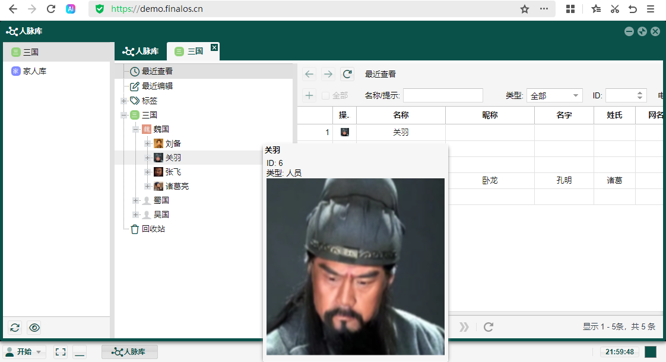
Task: Switch to the 人脉库 tab
Action: click(141, 52)
